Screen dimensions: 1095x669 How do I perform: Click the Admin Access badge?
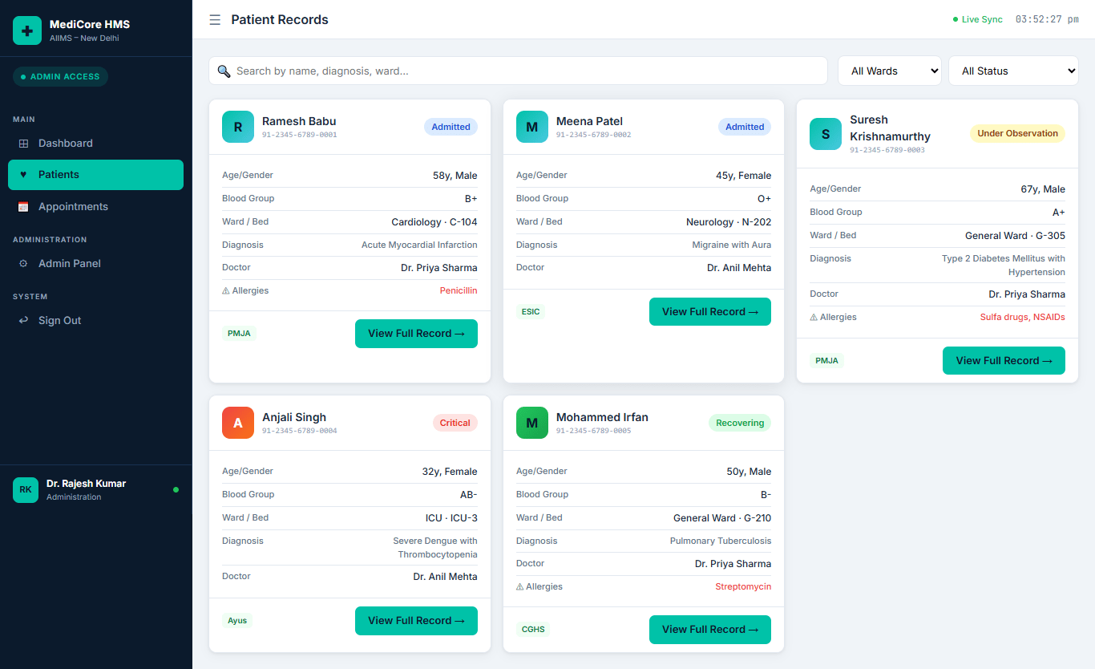pos(60,77)
